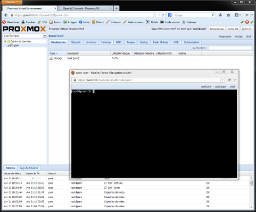
Task: Open the Services tab
Action: pyautogui.click(x=91, y=42)
